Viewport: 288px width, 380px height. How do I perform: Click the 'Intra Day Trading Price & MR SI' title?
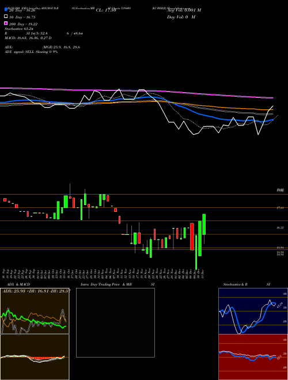(118, 284)
